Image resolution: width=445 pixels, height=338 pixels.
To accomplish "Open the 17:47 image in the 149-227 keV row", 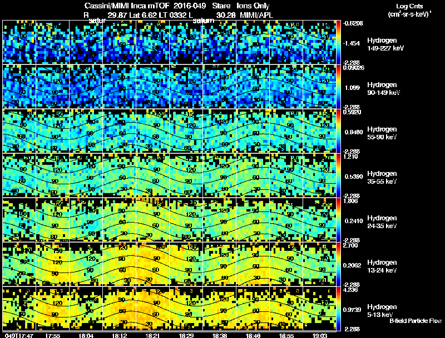I will pos(19,42).
